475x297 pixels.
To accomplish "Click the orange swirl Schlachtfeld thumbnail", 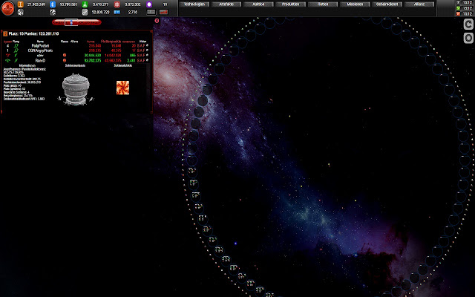I will (x=122, y=88).
